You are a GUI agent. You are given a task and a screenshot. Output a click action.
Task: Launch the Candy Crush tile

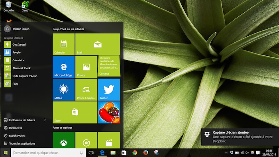pyautogui.click(x=109, y=112)
